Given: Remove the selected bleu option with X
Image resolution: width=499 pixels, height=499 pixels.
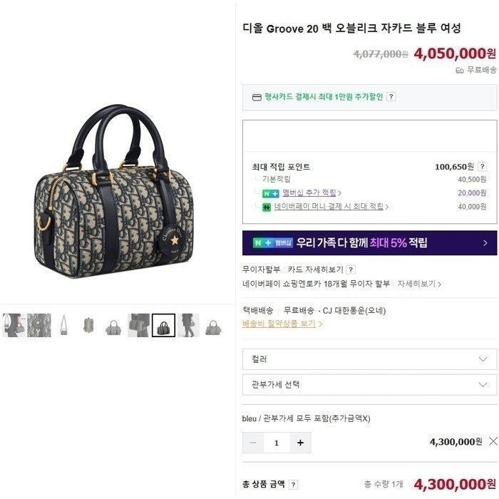Looking at the screenshot, I should [x=493, y=441].
